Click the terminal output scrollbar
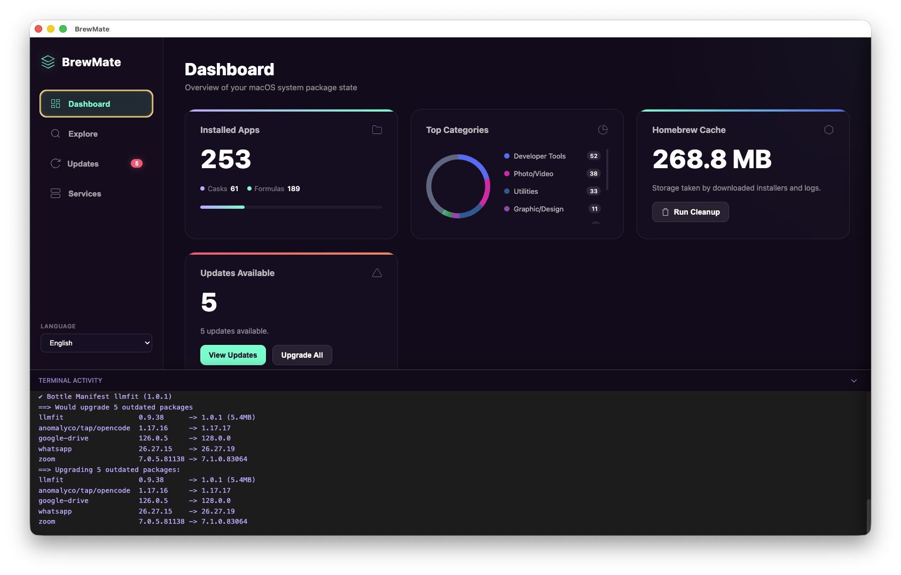 pos(868,516)
